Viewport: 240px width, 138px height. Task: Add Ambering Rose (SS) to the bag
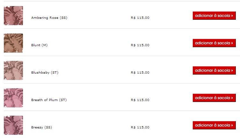click(x=214, y=16)
